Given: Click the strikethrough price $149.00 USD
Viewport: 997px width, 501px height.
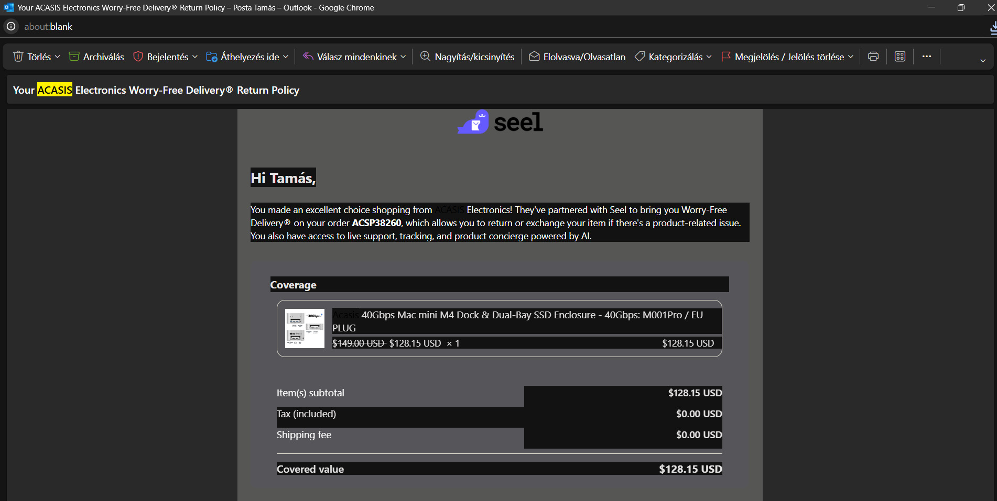Looking at the screenshot, I should pyautogui.click(x=359, y=343).
